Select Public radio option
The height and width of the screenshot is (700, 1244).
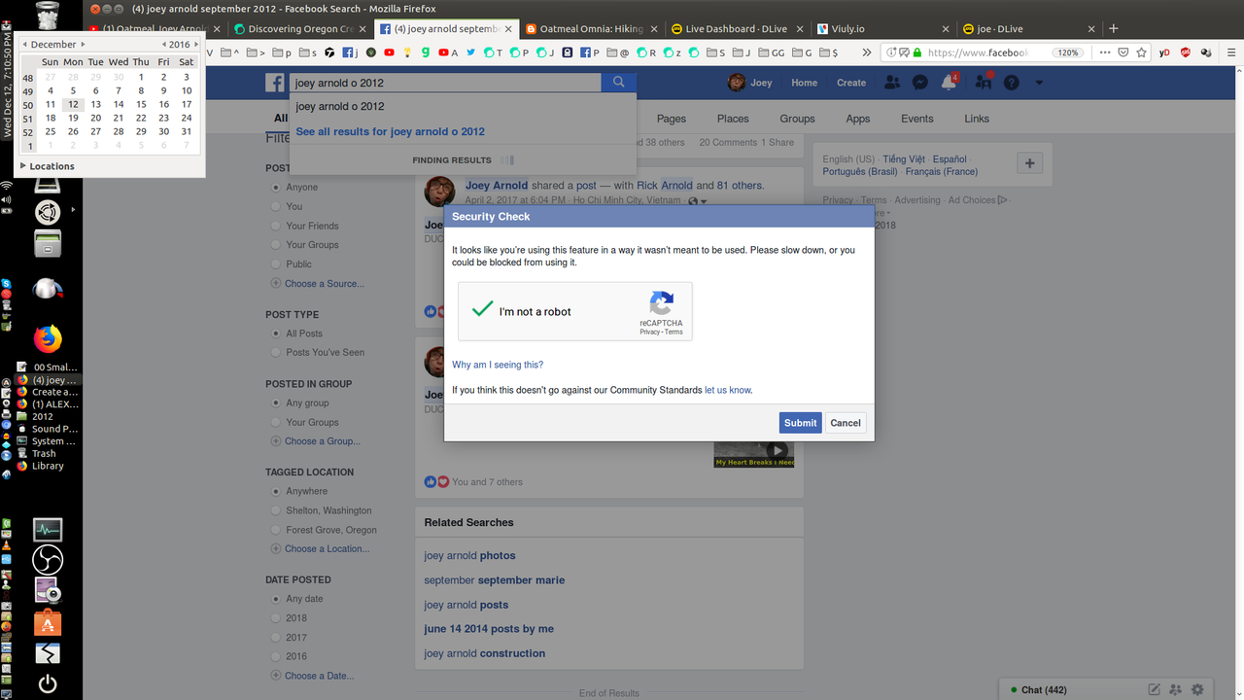(x=277, y=263)
